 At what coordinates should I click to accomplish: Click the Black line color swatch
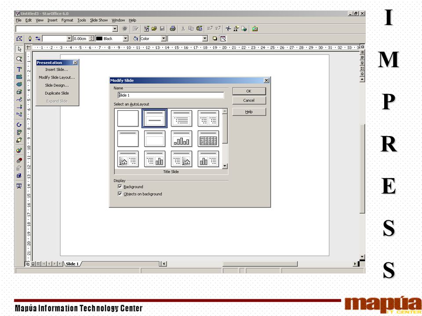[99, 39]
